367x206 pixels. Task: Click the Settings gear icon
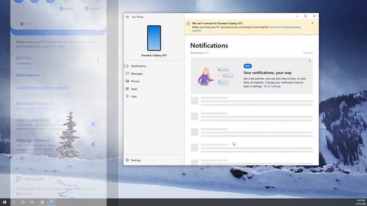point(127,160)
